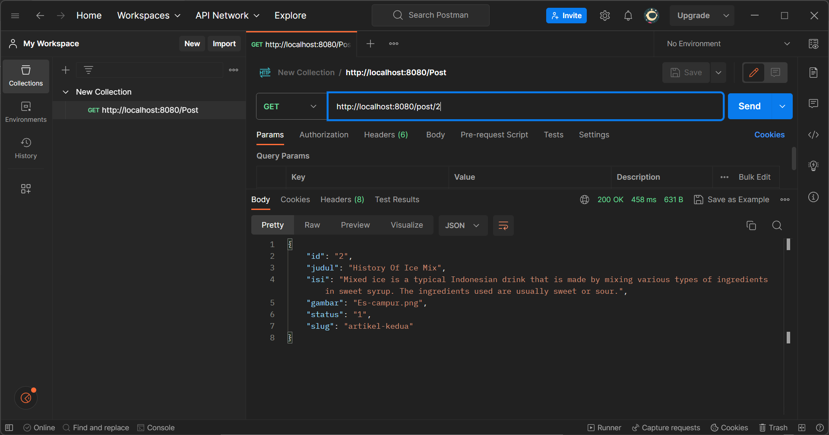This screenshot has width=829, height=435.
Task: Collapse the New Collection tree item
Action: (x=66, y=92)
